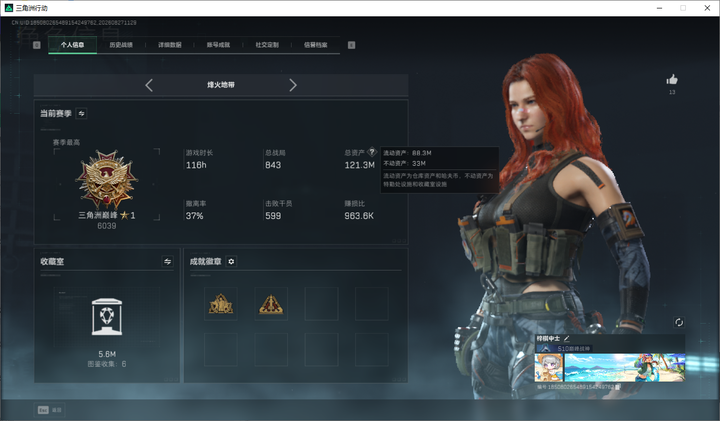Toggle the 当前赛季 season switch icon

coord(82,113)
